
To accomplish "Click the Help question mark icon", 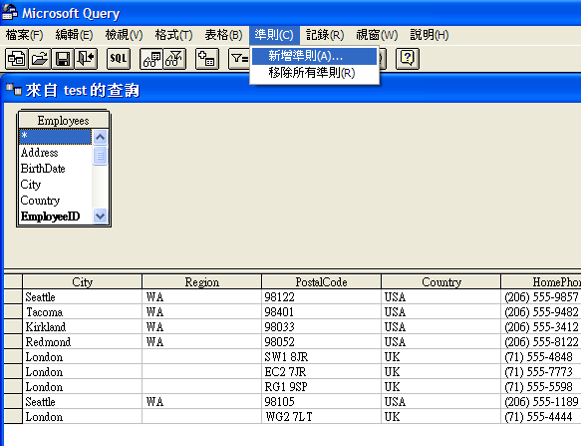I will [408, 59].
